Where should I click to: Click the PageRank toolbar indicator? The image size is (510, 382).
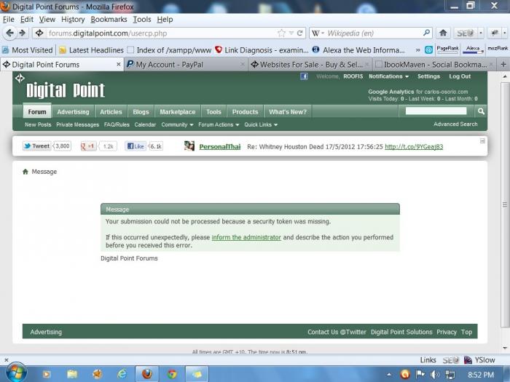coord(447,49)
